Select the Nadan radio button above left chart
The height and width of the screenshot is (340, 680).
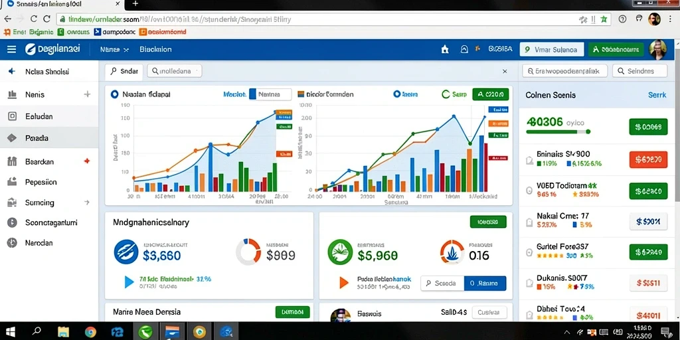point(114,94)
